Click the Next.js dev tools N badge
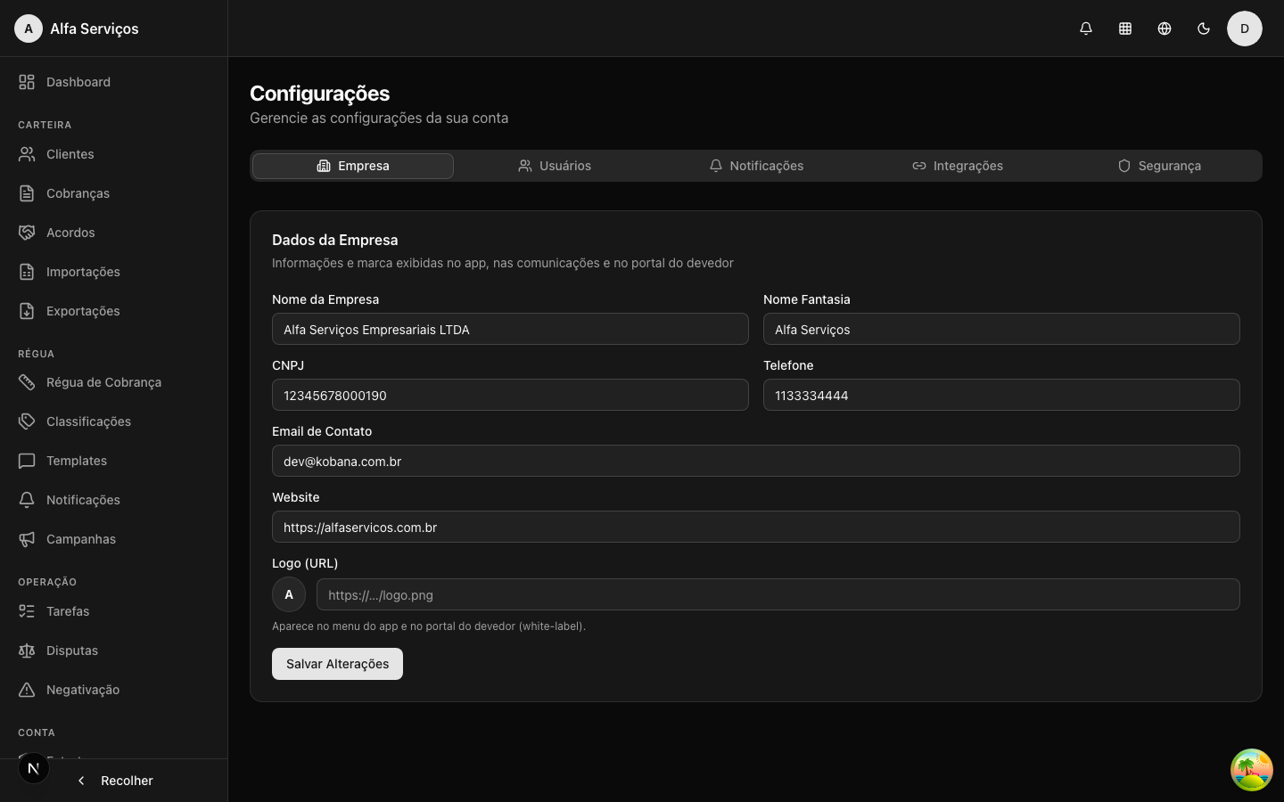Viewport: 1284px width, 802px height. click(x=34, y=768)
